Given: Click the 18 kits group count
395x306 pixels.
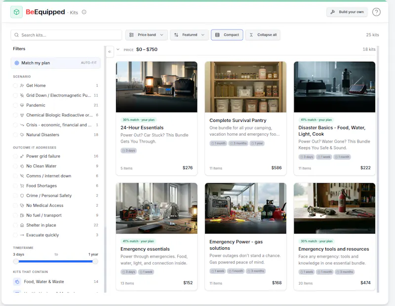Looking at the screenshot, I should point(369,49).
